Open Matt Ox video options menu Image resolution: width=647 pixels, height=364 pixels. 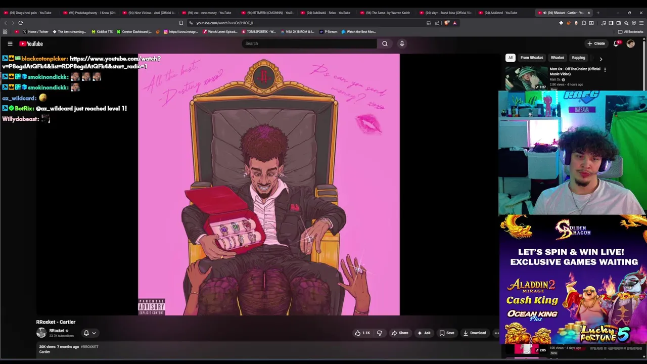[605, 69]
